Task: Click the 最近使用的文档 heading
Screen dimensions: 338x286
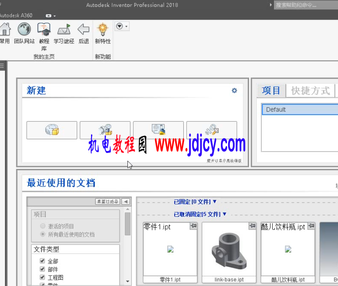Action: pyautogui.click(x=61, y=183)
